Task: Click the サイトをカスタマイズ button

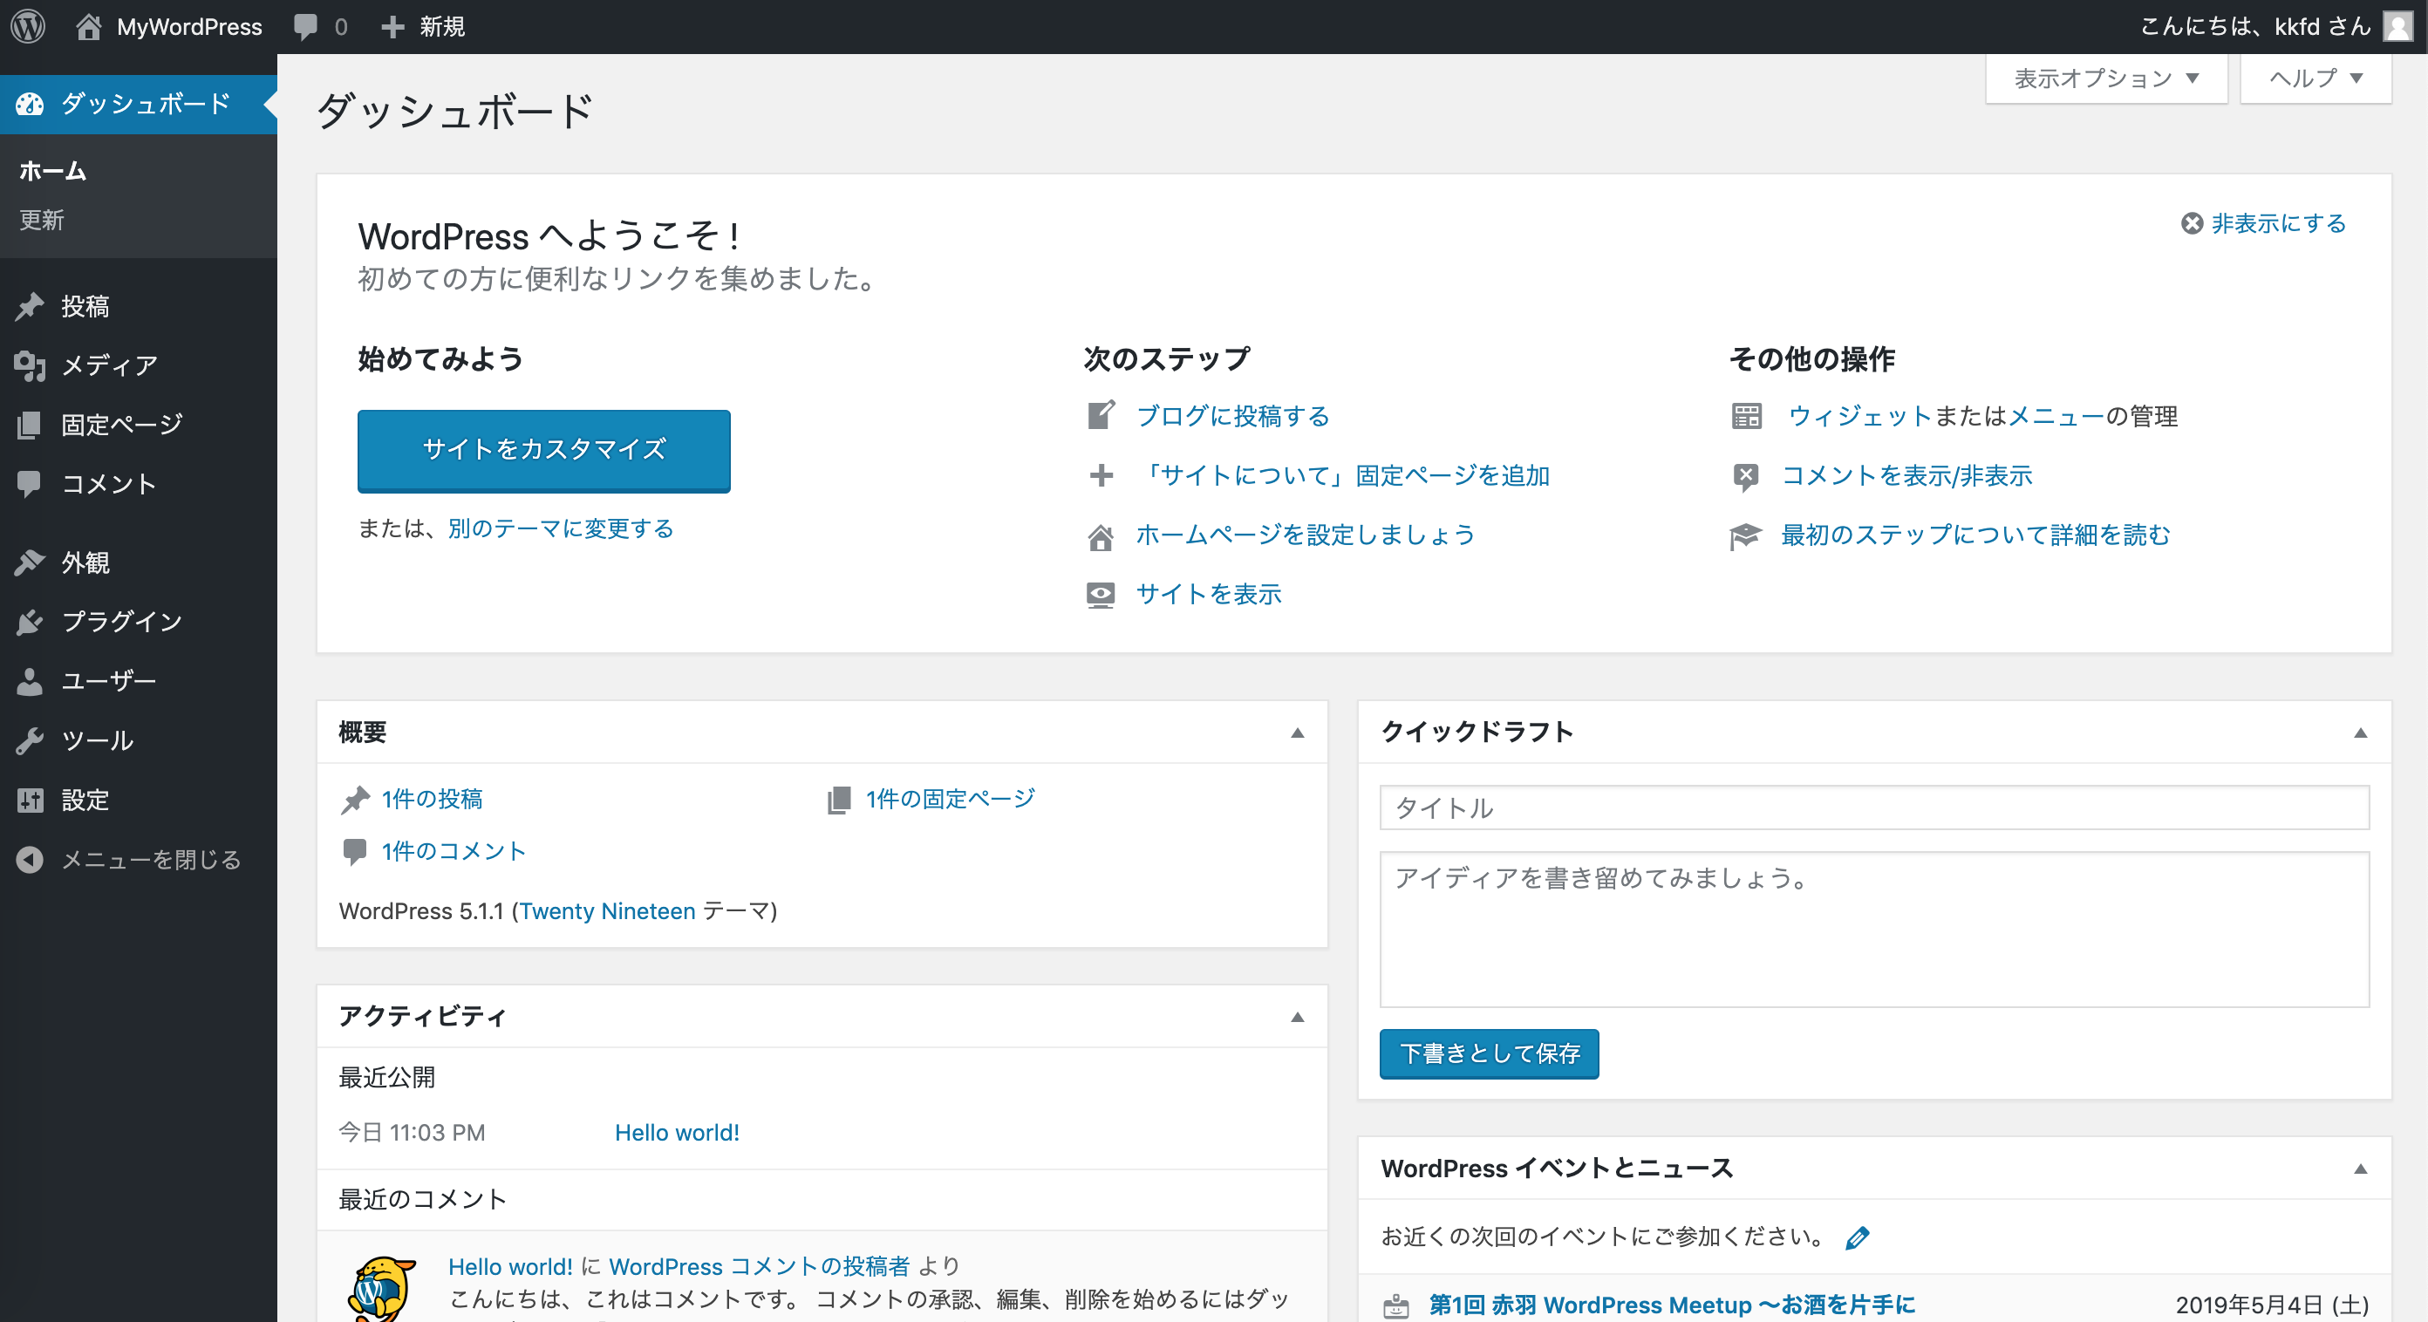Action: point(544,449)
